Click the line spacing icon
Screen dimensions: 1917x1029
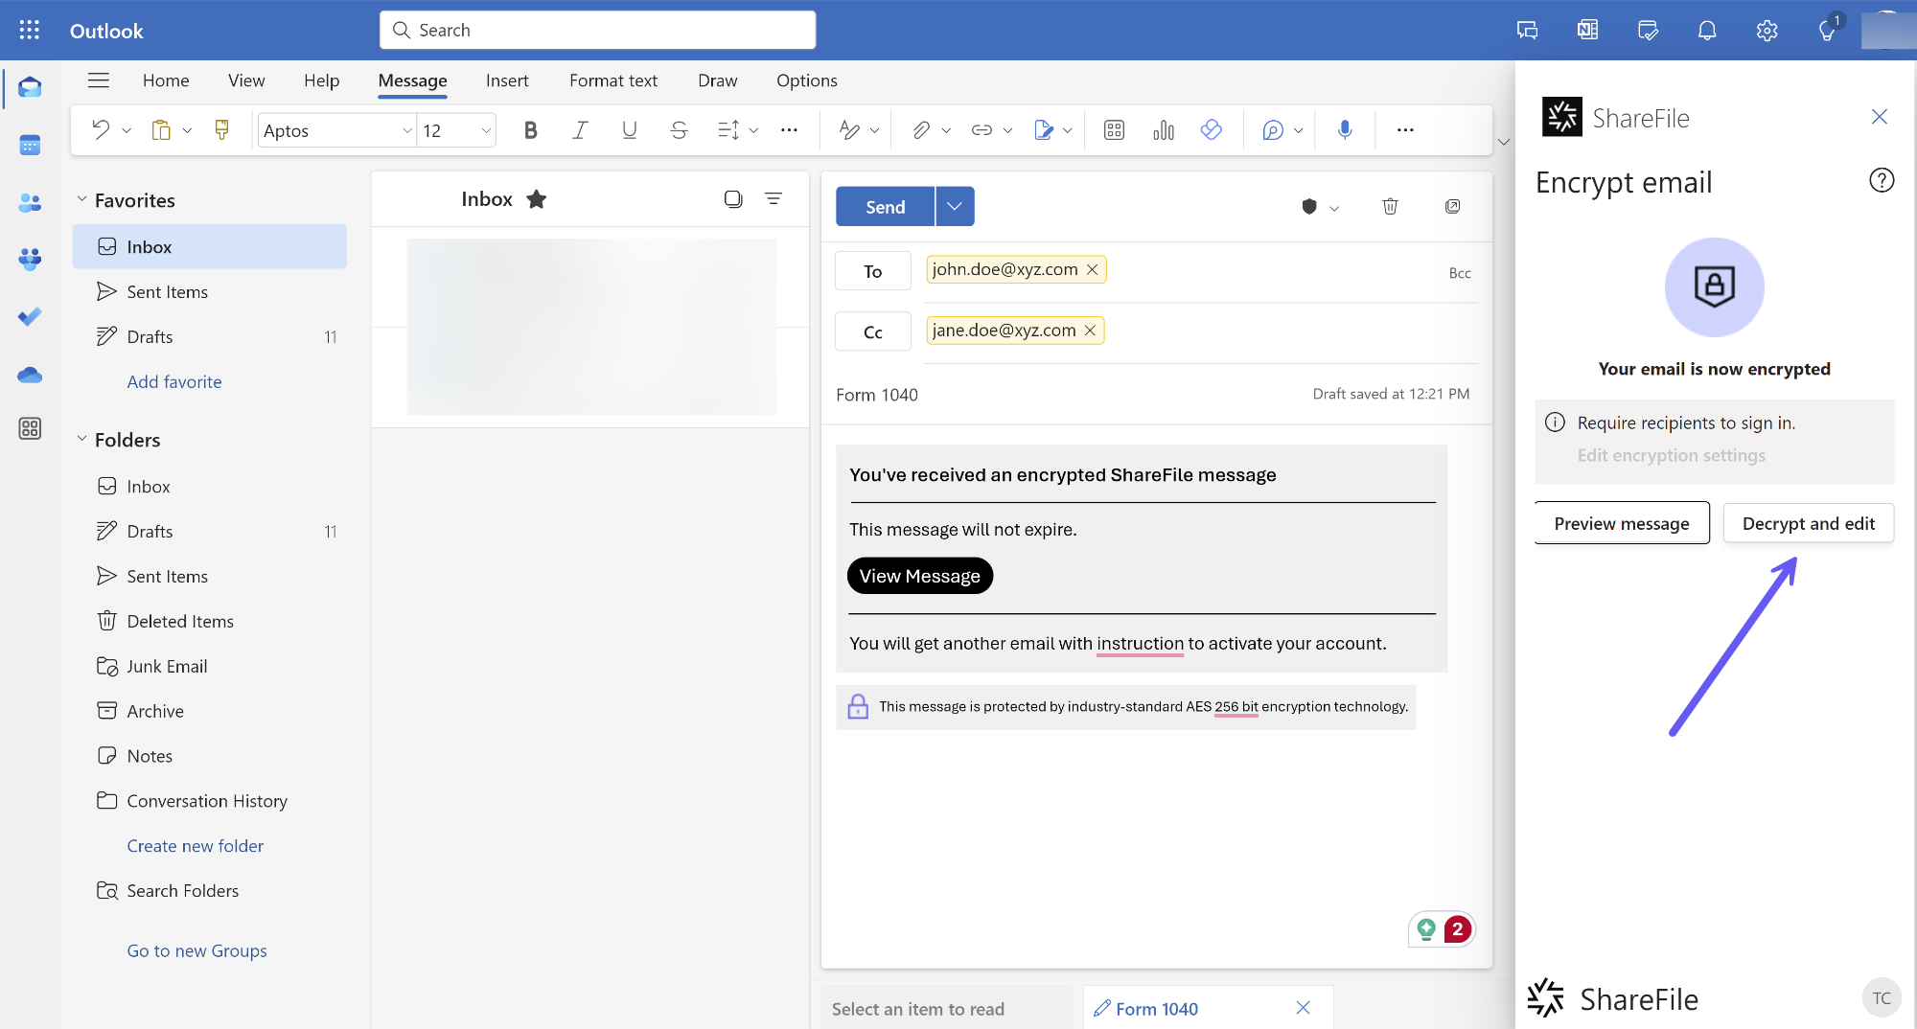pyautogui.click(x=728, y=130)
